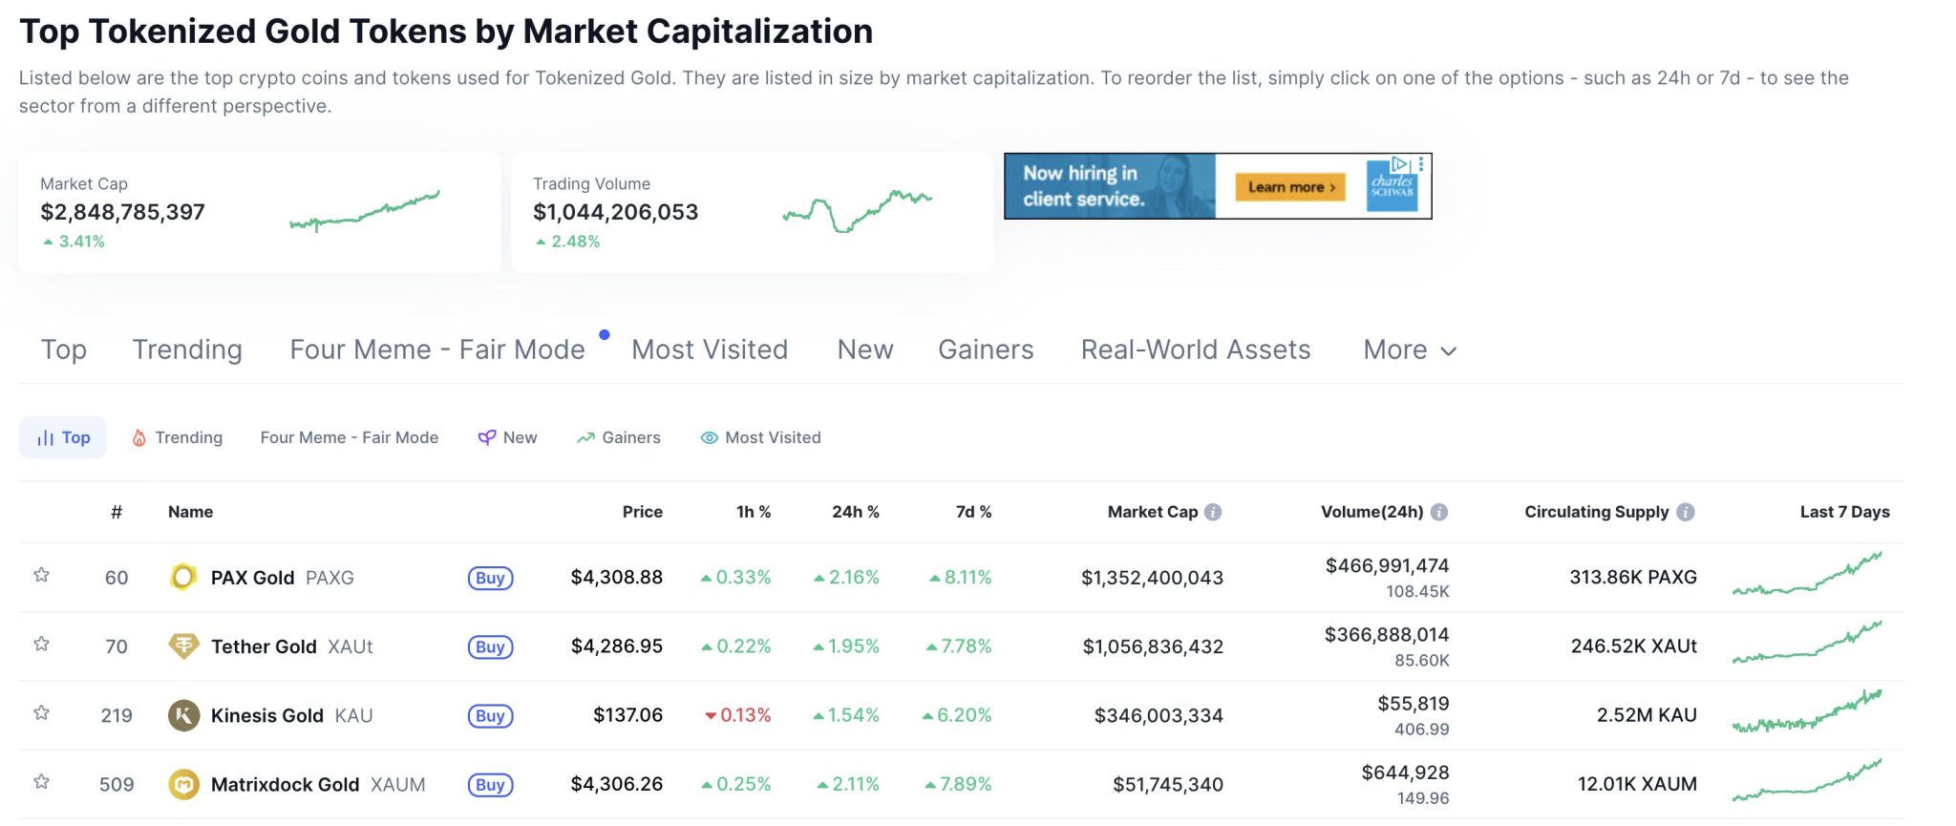Click the Buy button for Kinesis Gold
The height and width of the screenshot is (826, 1956).
pyautogui.click(x=489, y=715)
